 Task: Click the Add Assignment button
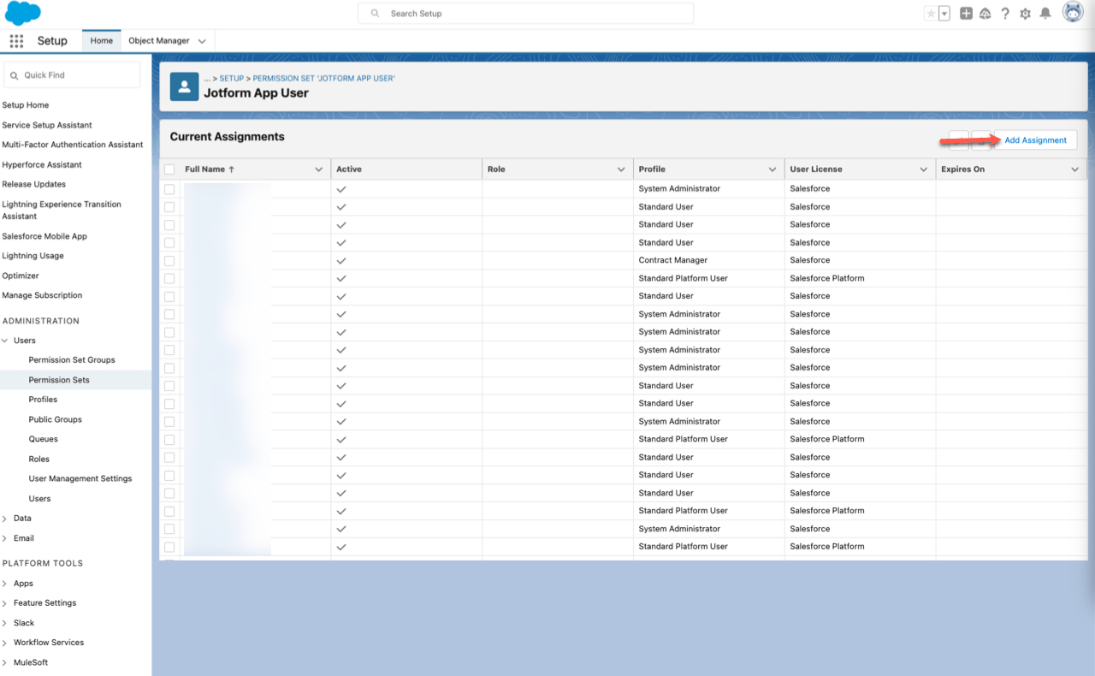[1035, 140]
